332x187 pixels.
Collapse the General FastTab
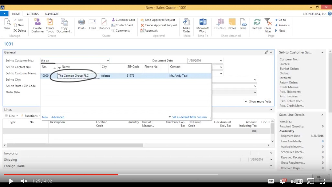271,52
